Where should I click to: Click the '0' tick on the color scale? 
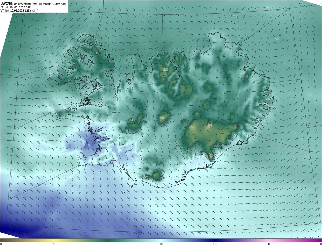tap(1, 244)
